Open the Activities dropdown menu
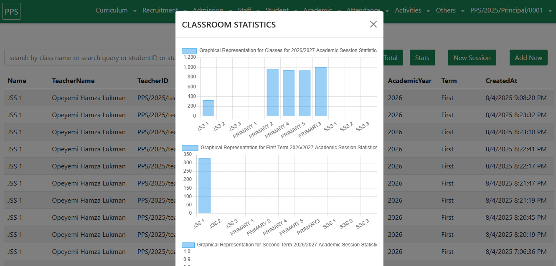This screenshot has width=556, height=266. pos(412,10)
